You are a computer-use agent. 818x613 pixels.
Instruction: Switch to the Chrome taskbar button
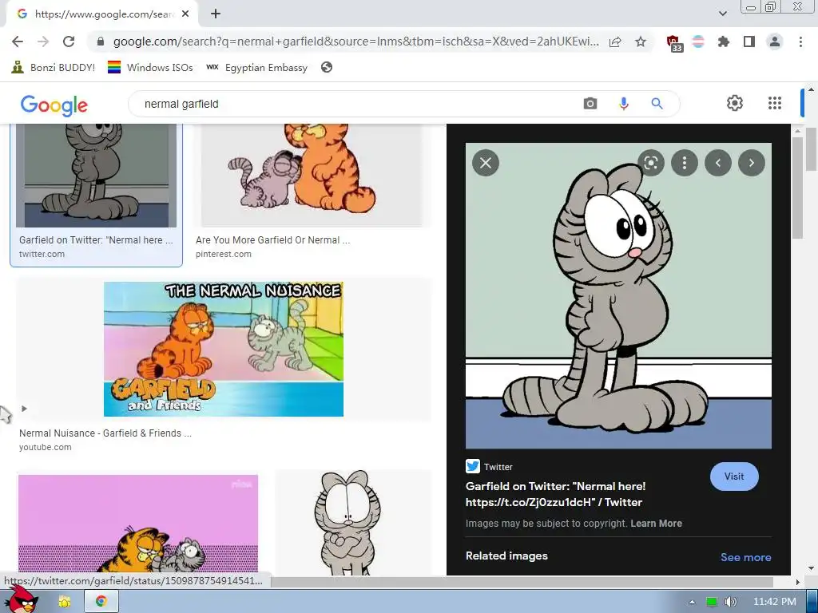(x=101, y=601)
